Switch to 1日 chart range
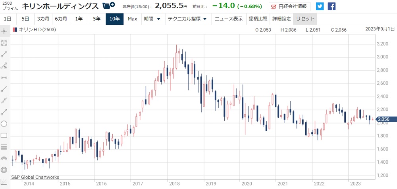This screenshot has width=397, height=189. click(8, 19)
